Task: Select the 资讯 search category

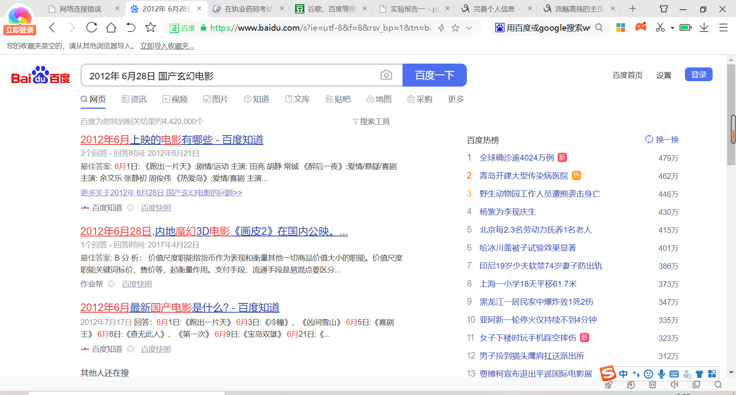Action: click(x=134, y=99)
